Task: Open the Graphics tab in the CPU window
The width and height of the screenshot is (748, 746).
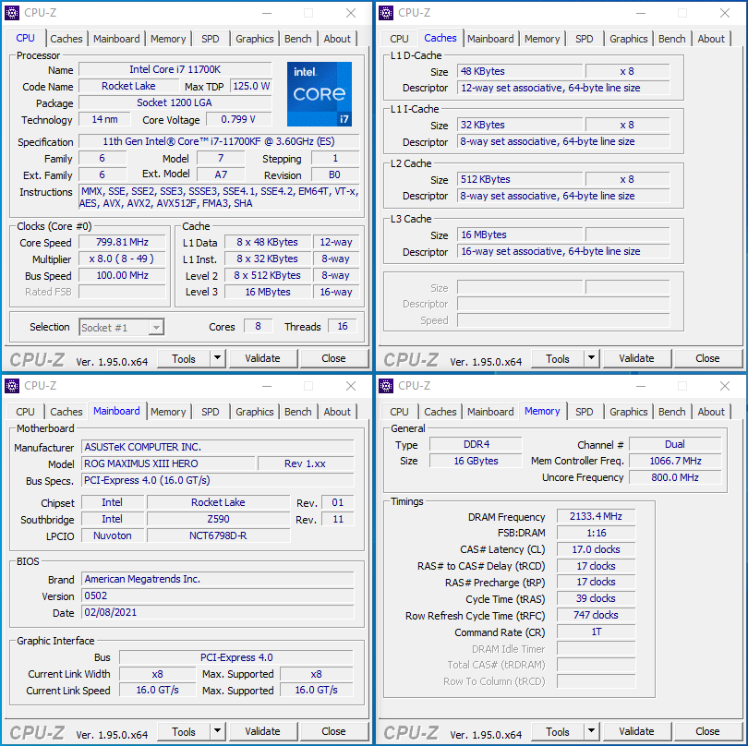Action: click(x=254, y=39)
